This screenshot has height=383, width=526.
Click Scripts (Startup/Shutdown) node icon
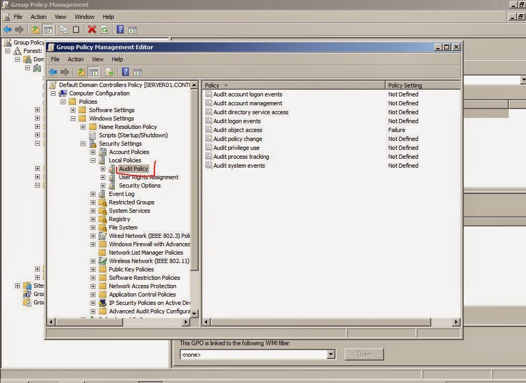[92, 135]
